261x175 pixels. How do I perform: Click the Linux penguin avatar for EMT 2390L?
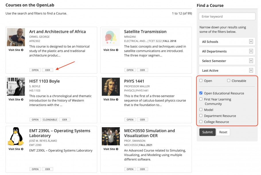[x=16, y=136]
